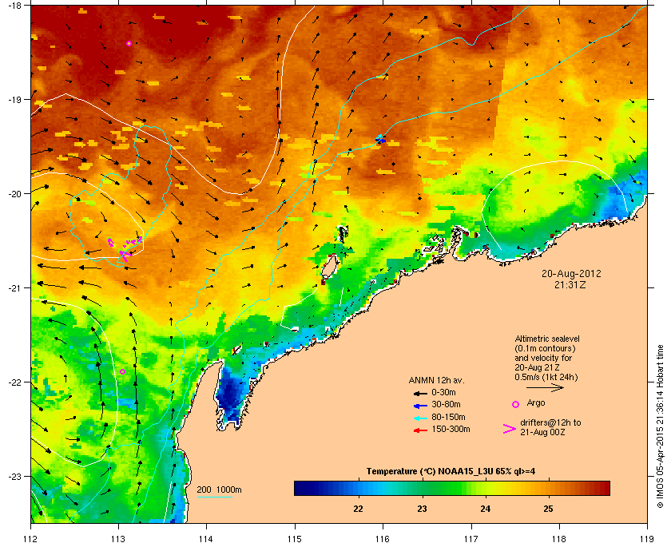Click the 'and velocity for' text line

(x=543, y=358)
